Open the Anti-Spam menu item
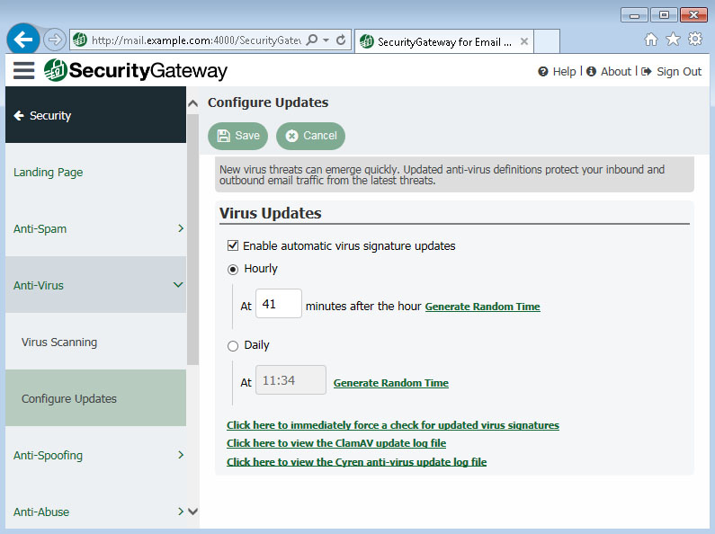Viewport: 715px width, 534px height. click(x=95, y=228)
